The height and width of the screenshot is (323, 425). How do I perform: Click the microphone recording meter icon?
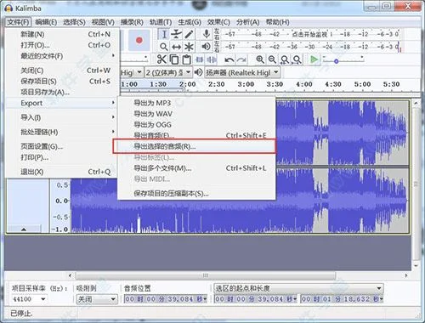[x=207, y=34]
